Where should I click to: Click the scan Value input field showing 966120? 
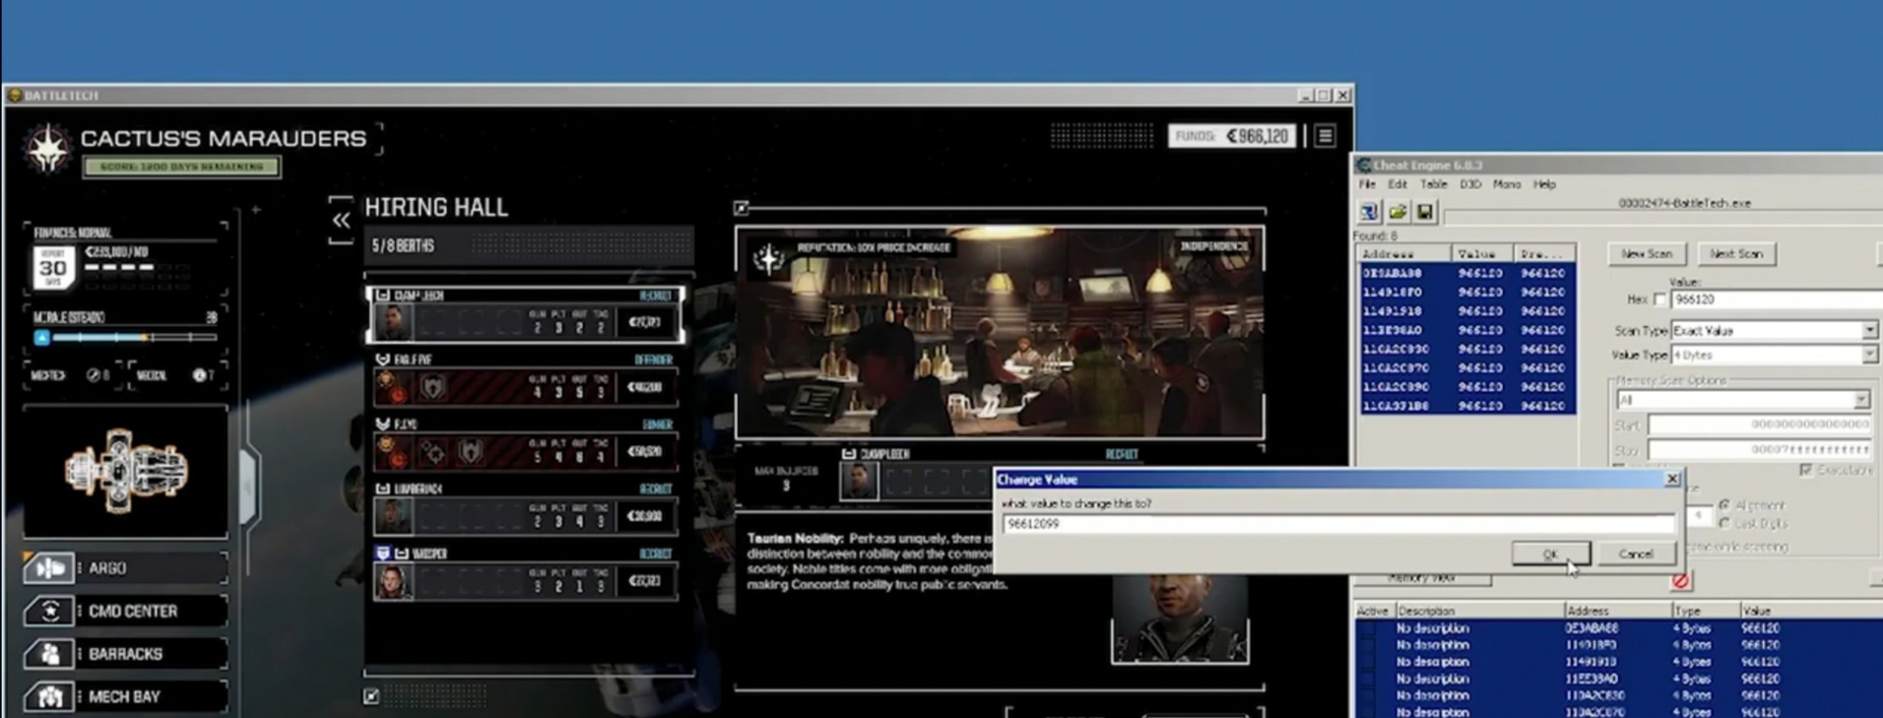(x=1777, y=299)
